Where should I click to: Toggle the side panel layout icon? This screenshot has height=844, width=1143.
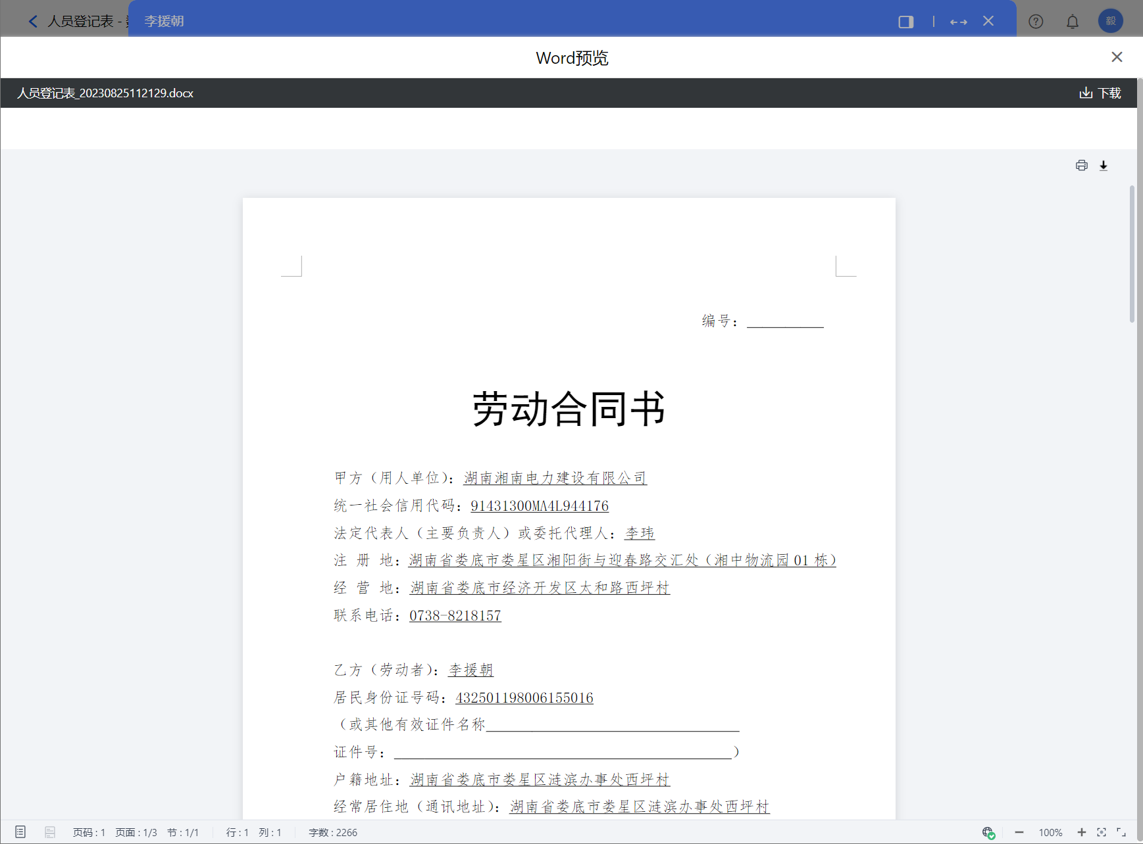905,22
